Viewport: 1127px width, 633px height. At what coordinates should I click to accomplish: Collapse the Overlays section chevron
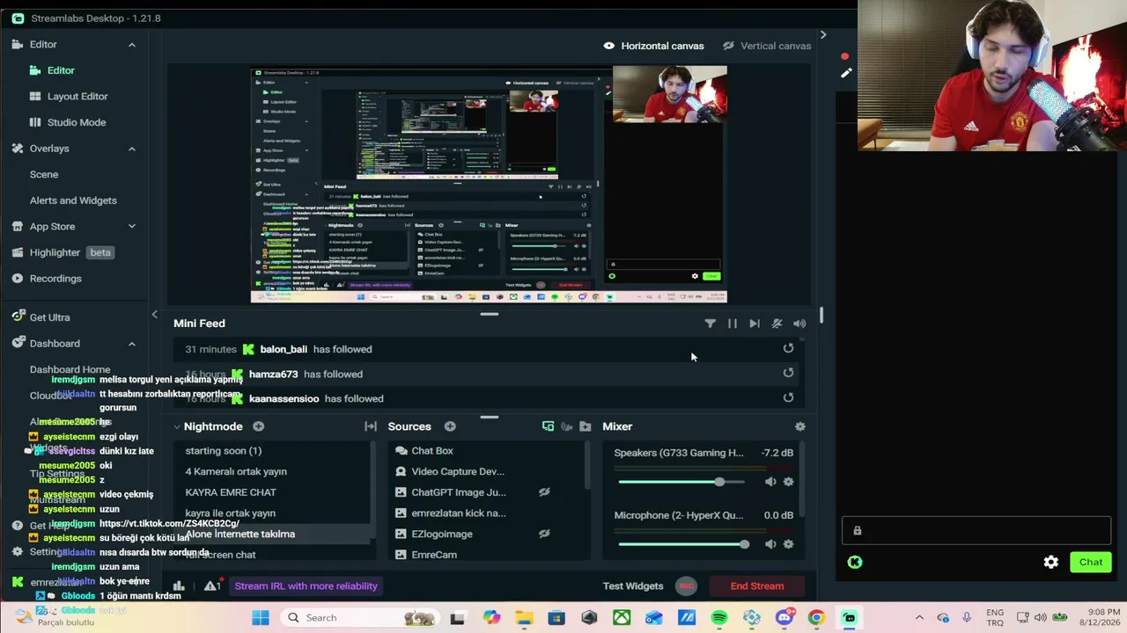point(132,149)
